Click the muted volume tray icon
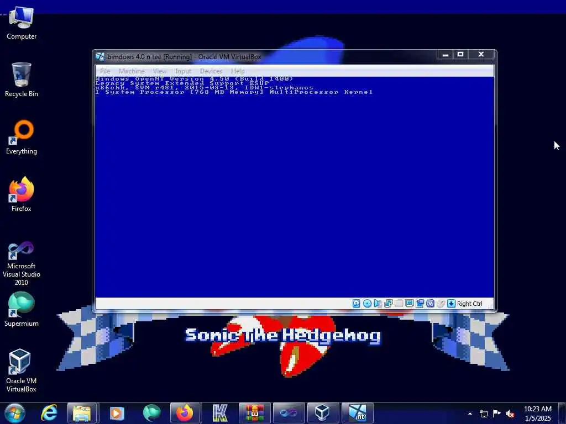The image size is (566, 424). click(510, 414)
